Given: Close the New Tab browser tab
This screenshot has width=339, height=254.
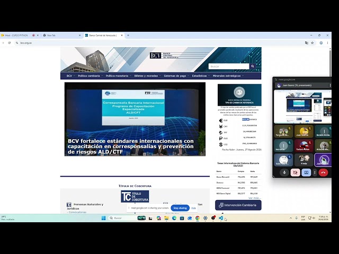Looking at the screenshot, I should 79,35.
